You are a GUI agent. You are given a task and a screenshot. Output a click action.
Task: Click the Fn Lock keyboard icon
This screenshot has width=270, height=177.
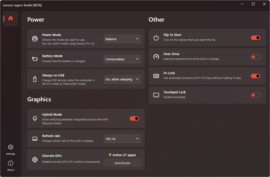pos(156,76)
